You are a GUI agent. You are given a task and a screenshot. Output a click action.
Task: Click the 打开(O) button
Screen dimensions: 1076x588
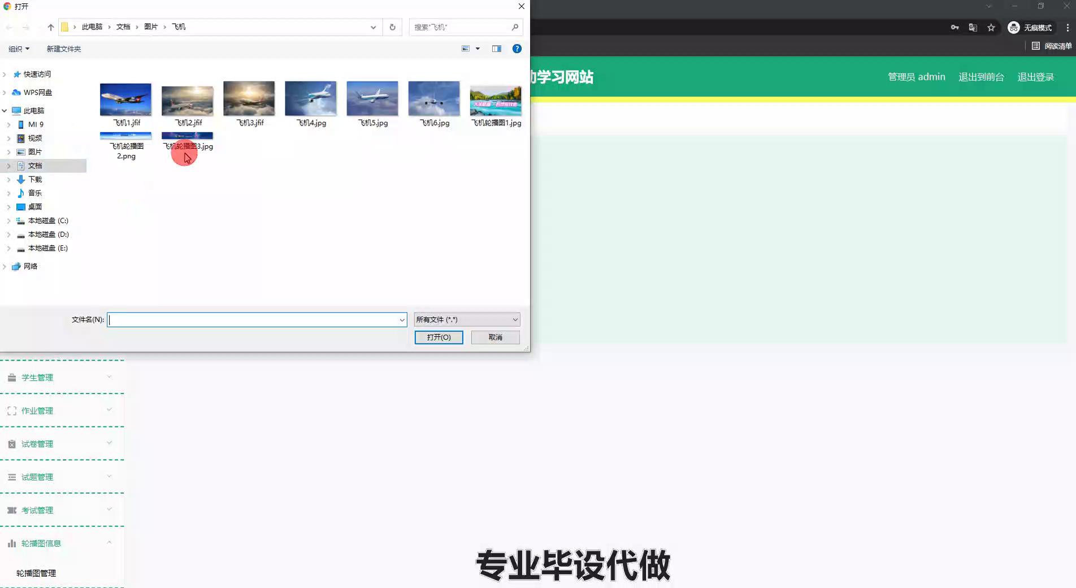click(x=439, y=337)
